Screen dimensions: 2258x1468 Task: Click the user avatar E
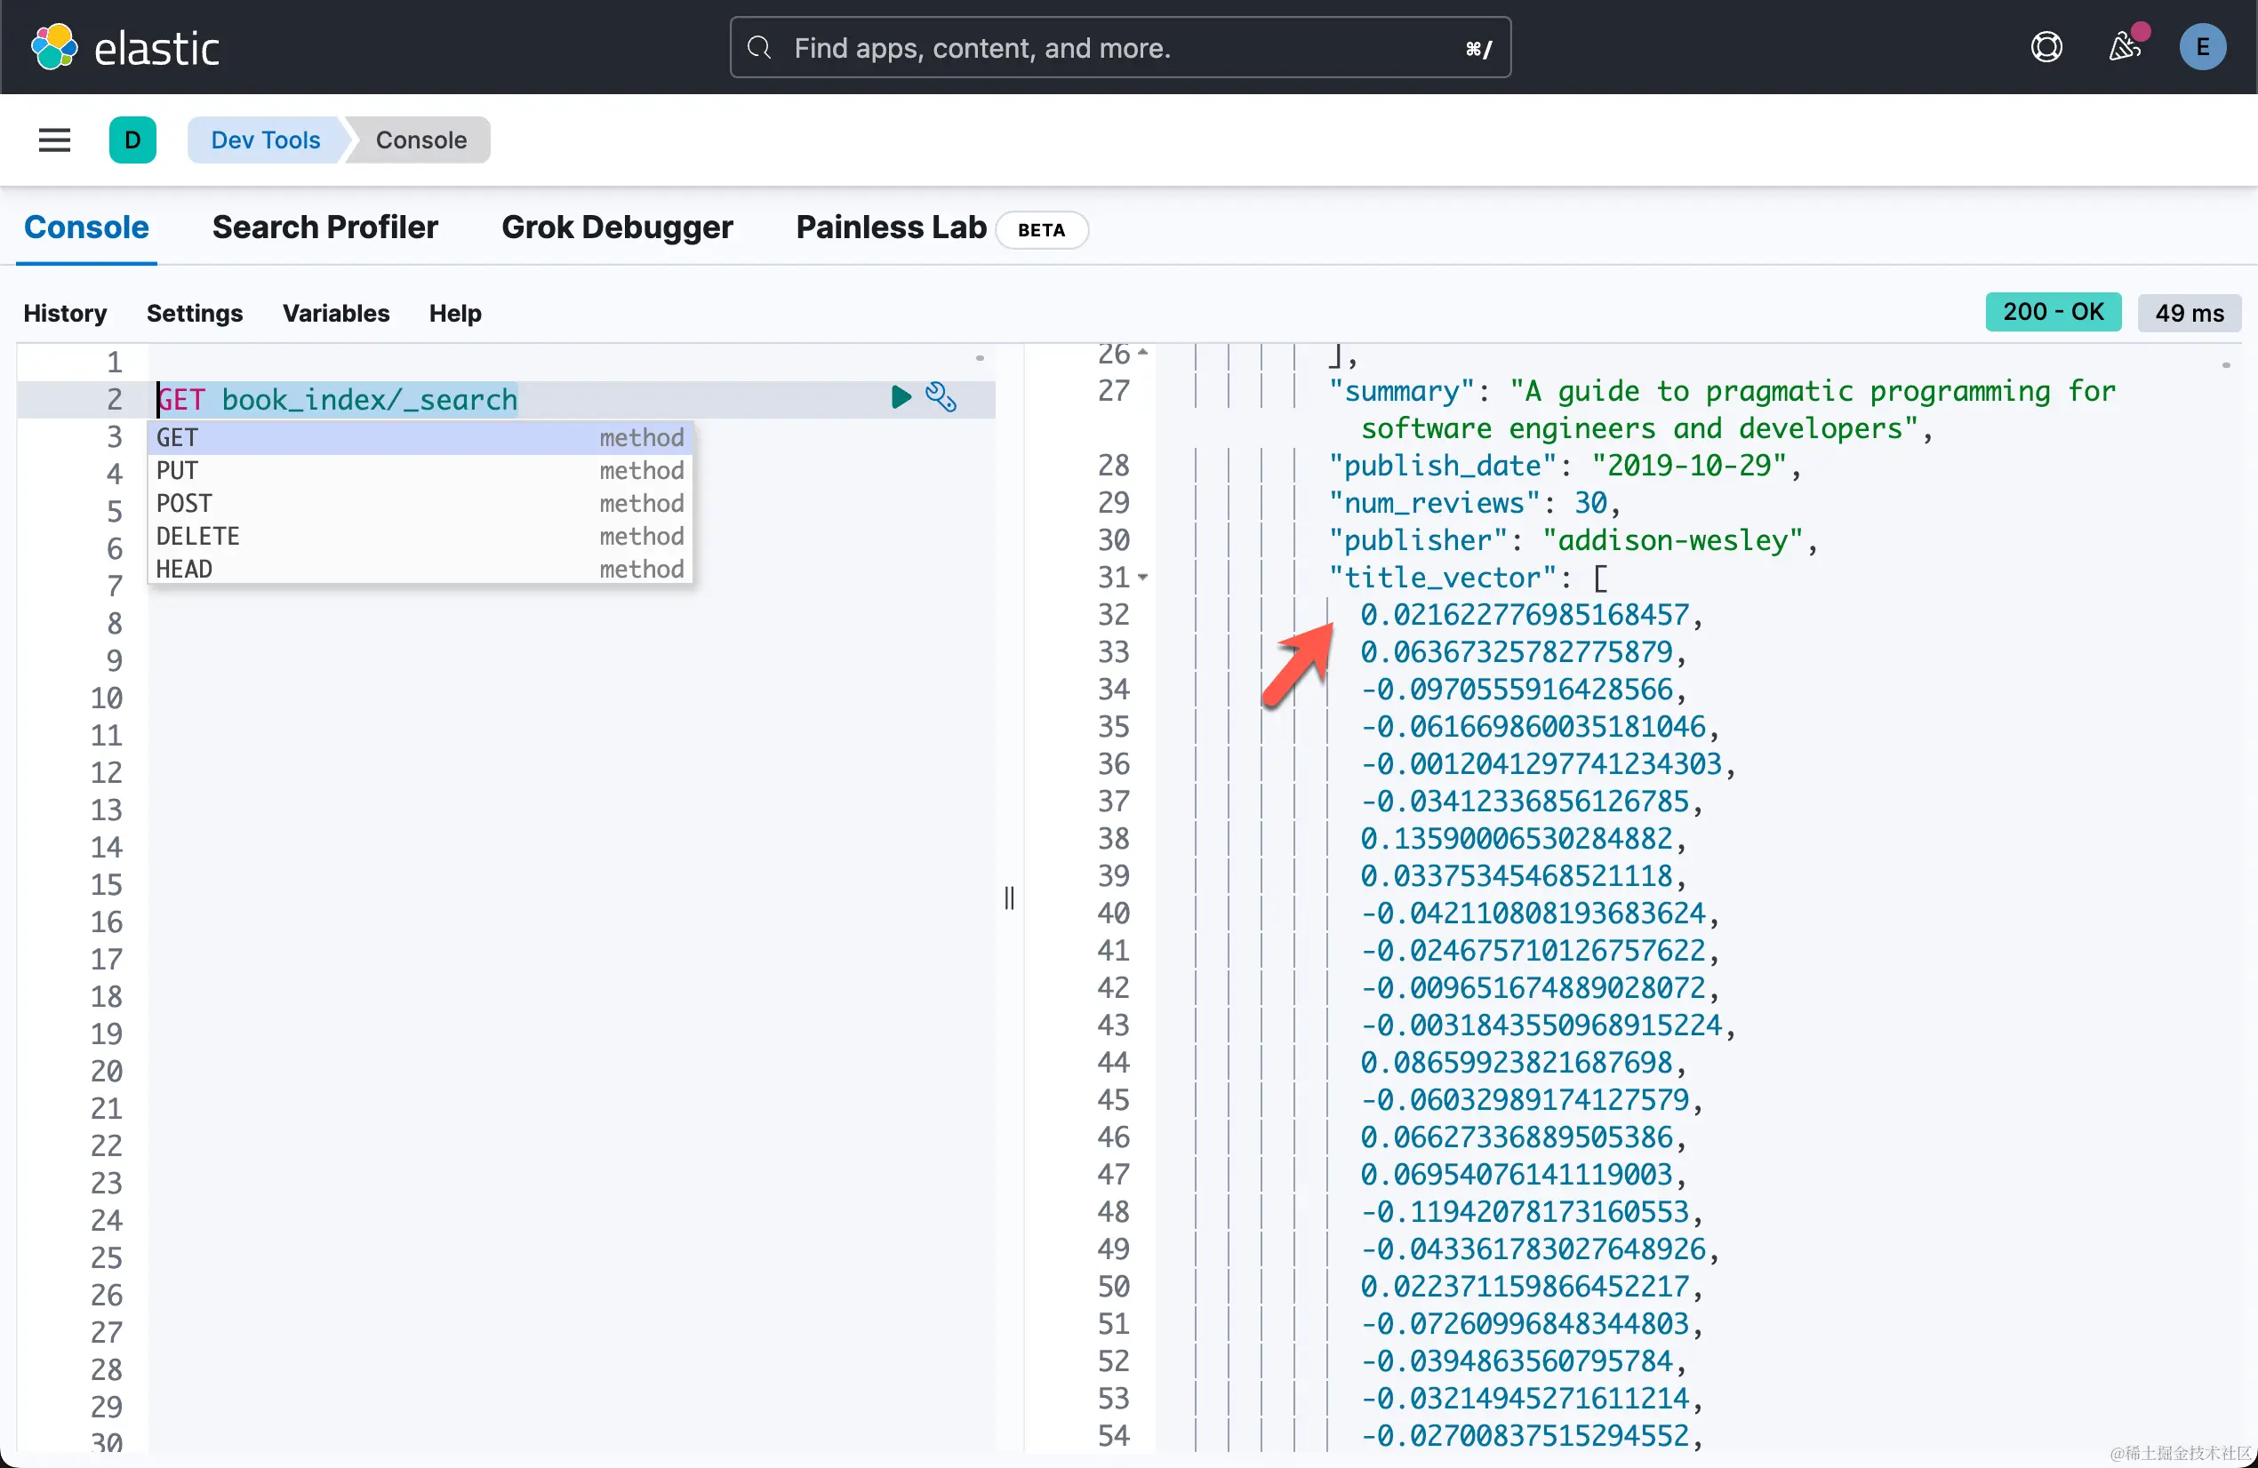2202,46
